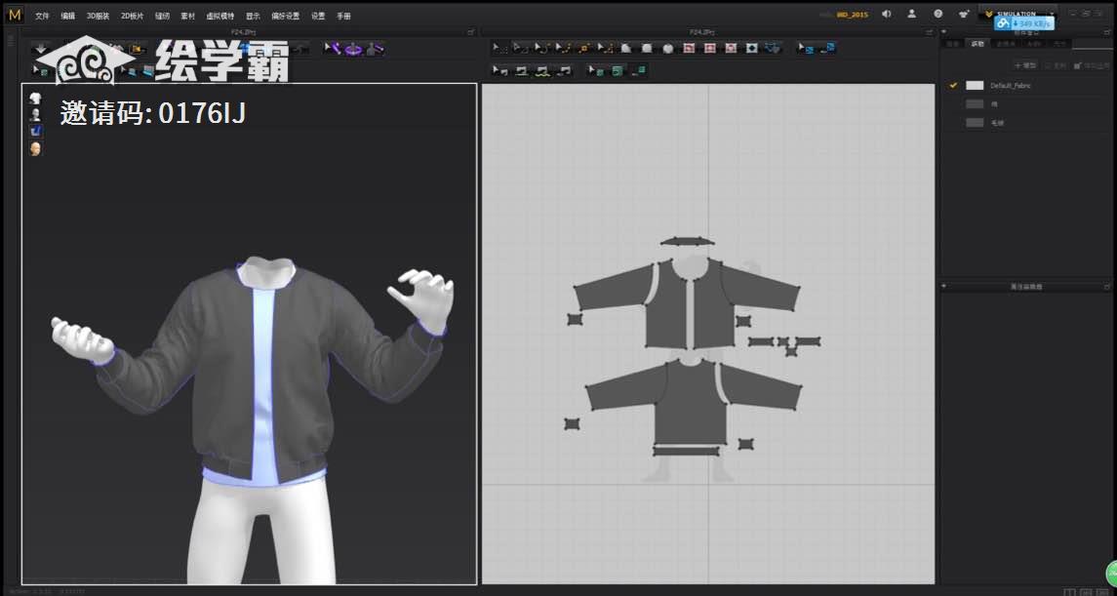Click the speaker sound icon in top bar
1117x596 pixels.
886,14
